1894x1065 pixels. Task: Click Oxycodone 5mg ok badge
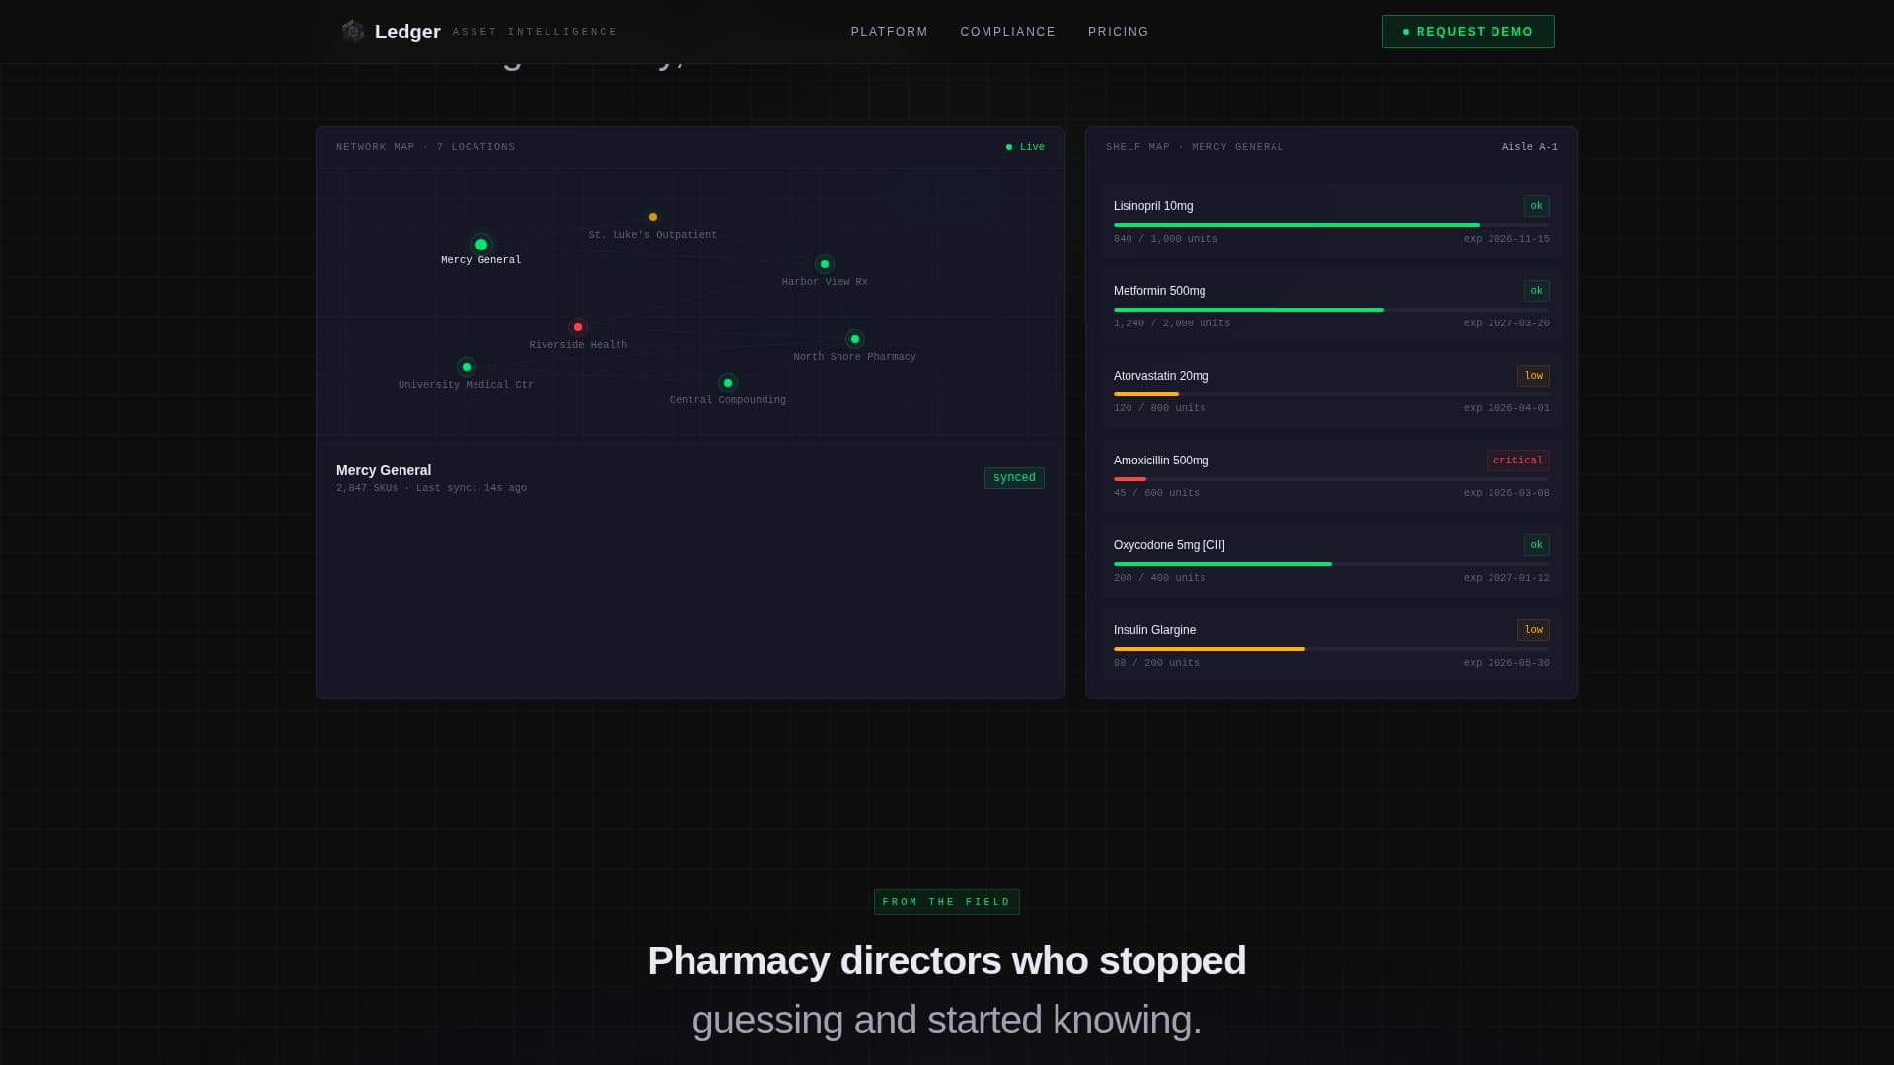tap(1536, 545)
